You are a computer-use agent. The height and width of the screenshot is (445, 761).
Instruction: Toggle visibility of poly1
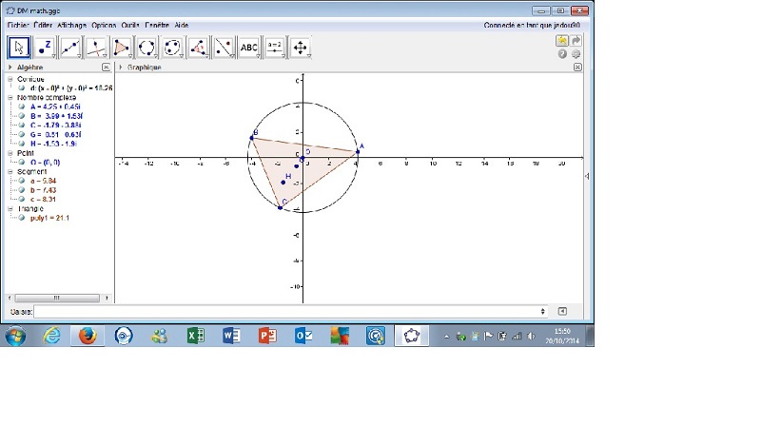pos(21,218)
